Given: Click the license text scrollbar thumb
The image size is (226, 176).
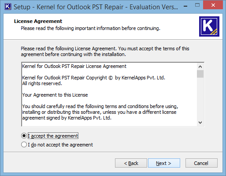Looking at the screenshot, I should click(x=200, y=74).
